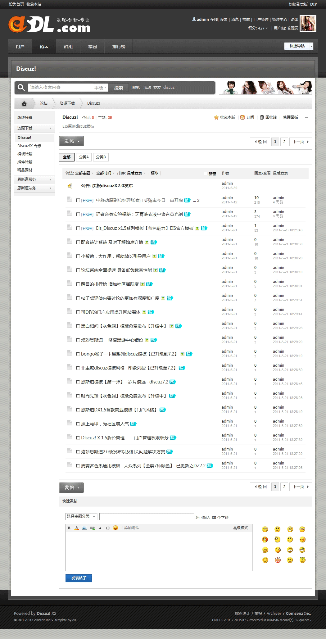Open 高级模式 in quick post editor
Screen dimensions: 326x639
(241, 528)
